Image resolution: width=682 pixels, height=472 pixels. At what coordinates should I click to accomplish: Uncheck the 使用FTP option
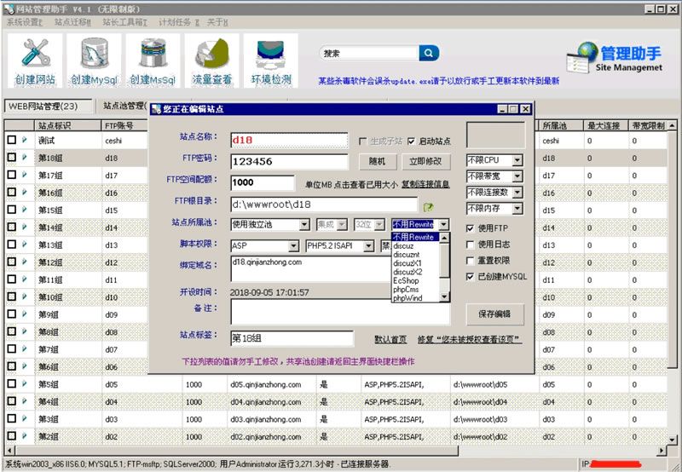(471, 228)
